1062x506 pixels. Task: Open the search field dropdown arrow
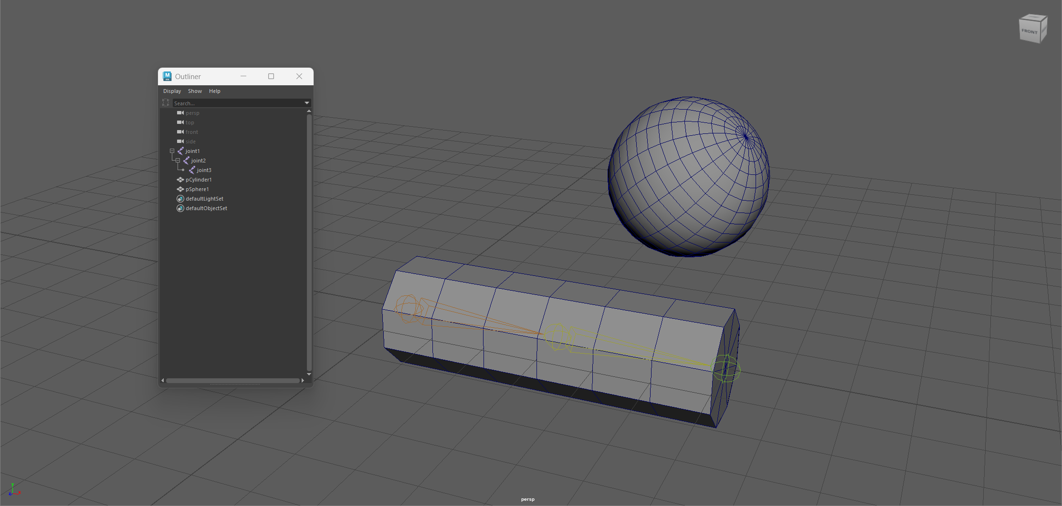tap(307, 103)
